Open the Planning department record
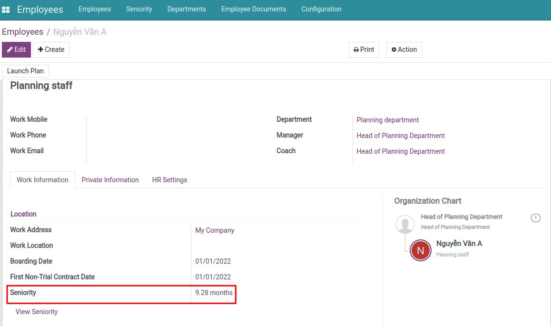This screenshot has width=551, height=326. coord(387,120)
